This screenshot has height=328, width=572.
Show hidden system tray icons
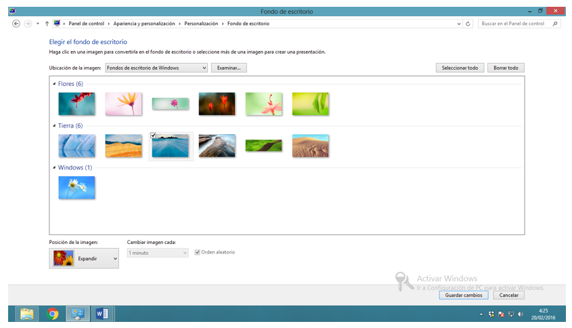click(481, 314)
